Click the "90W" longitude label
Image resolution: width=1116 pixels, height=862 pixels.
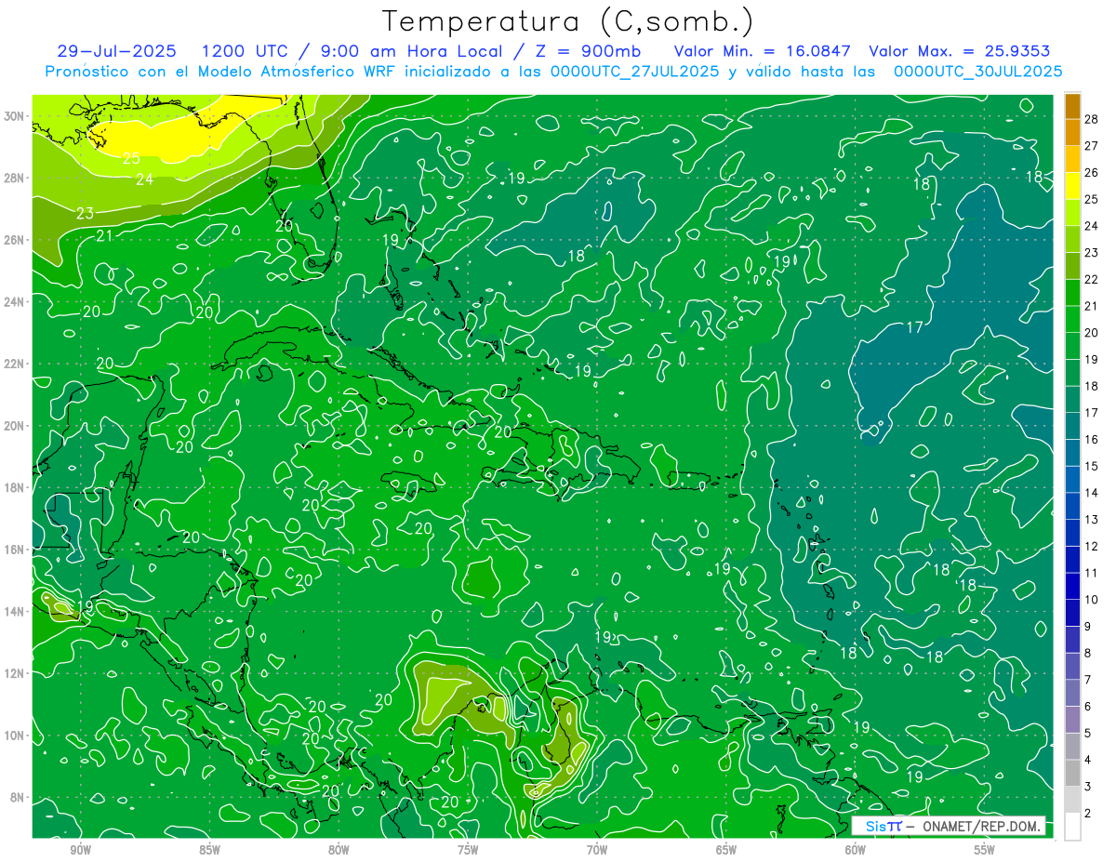[81, 850]
